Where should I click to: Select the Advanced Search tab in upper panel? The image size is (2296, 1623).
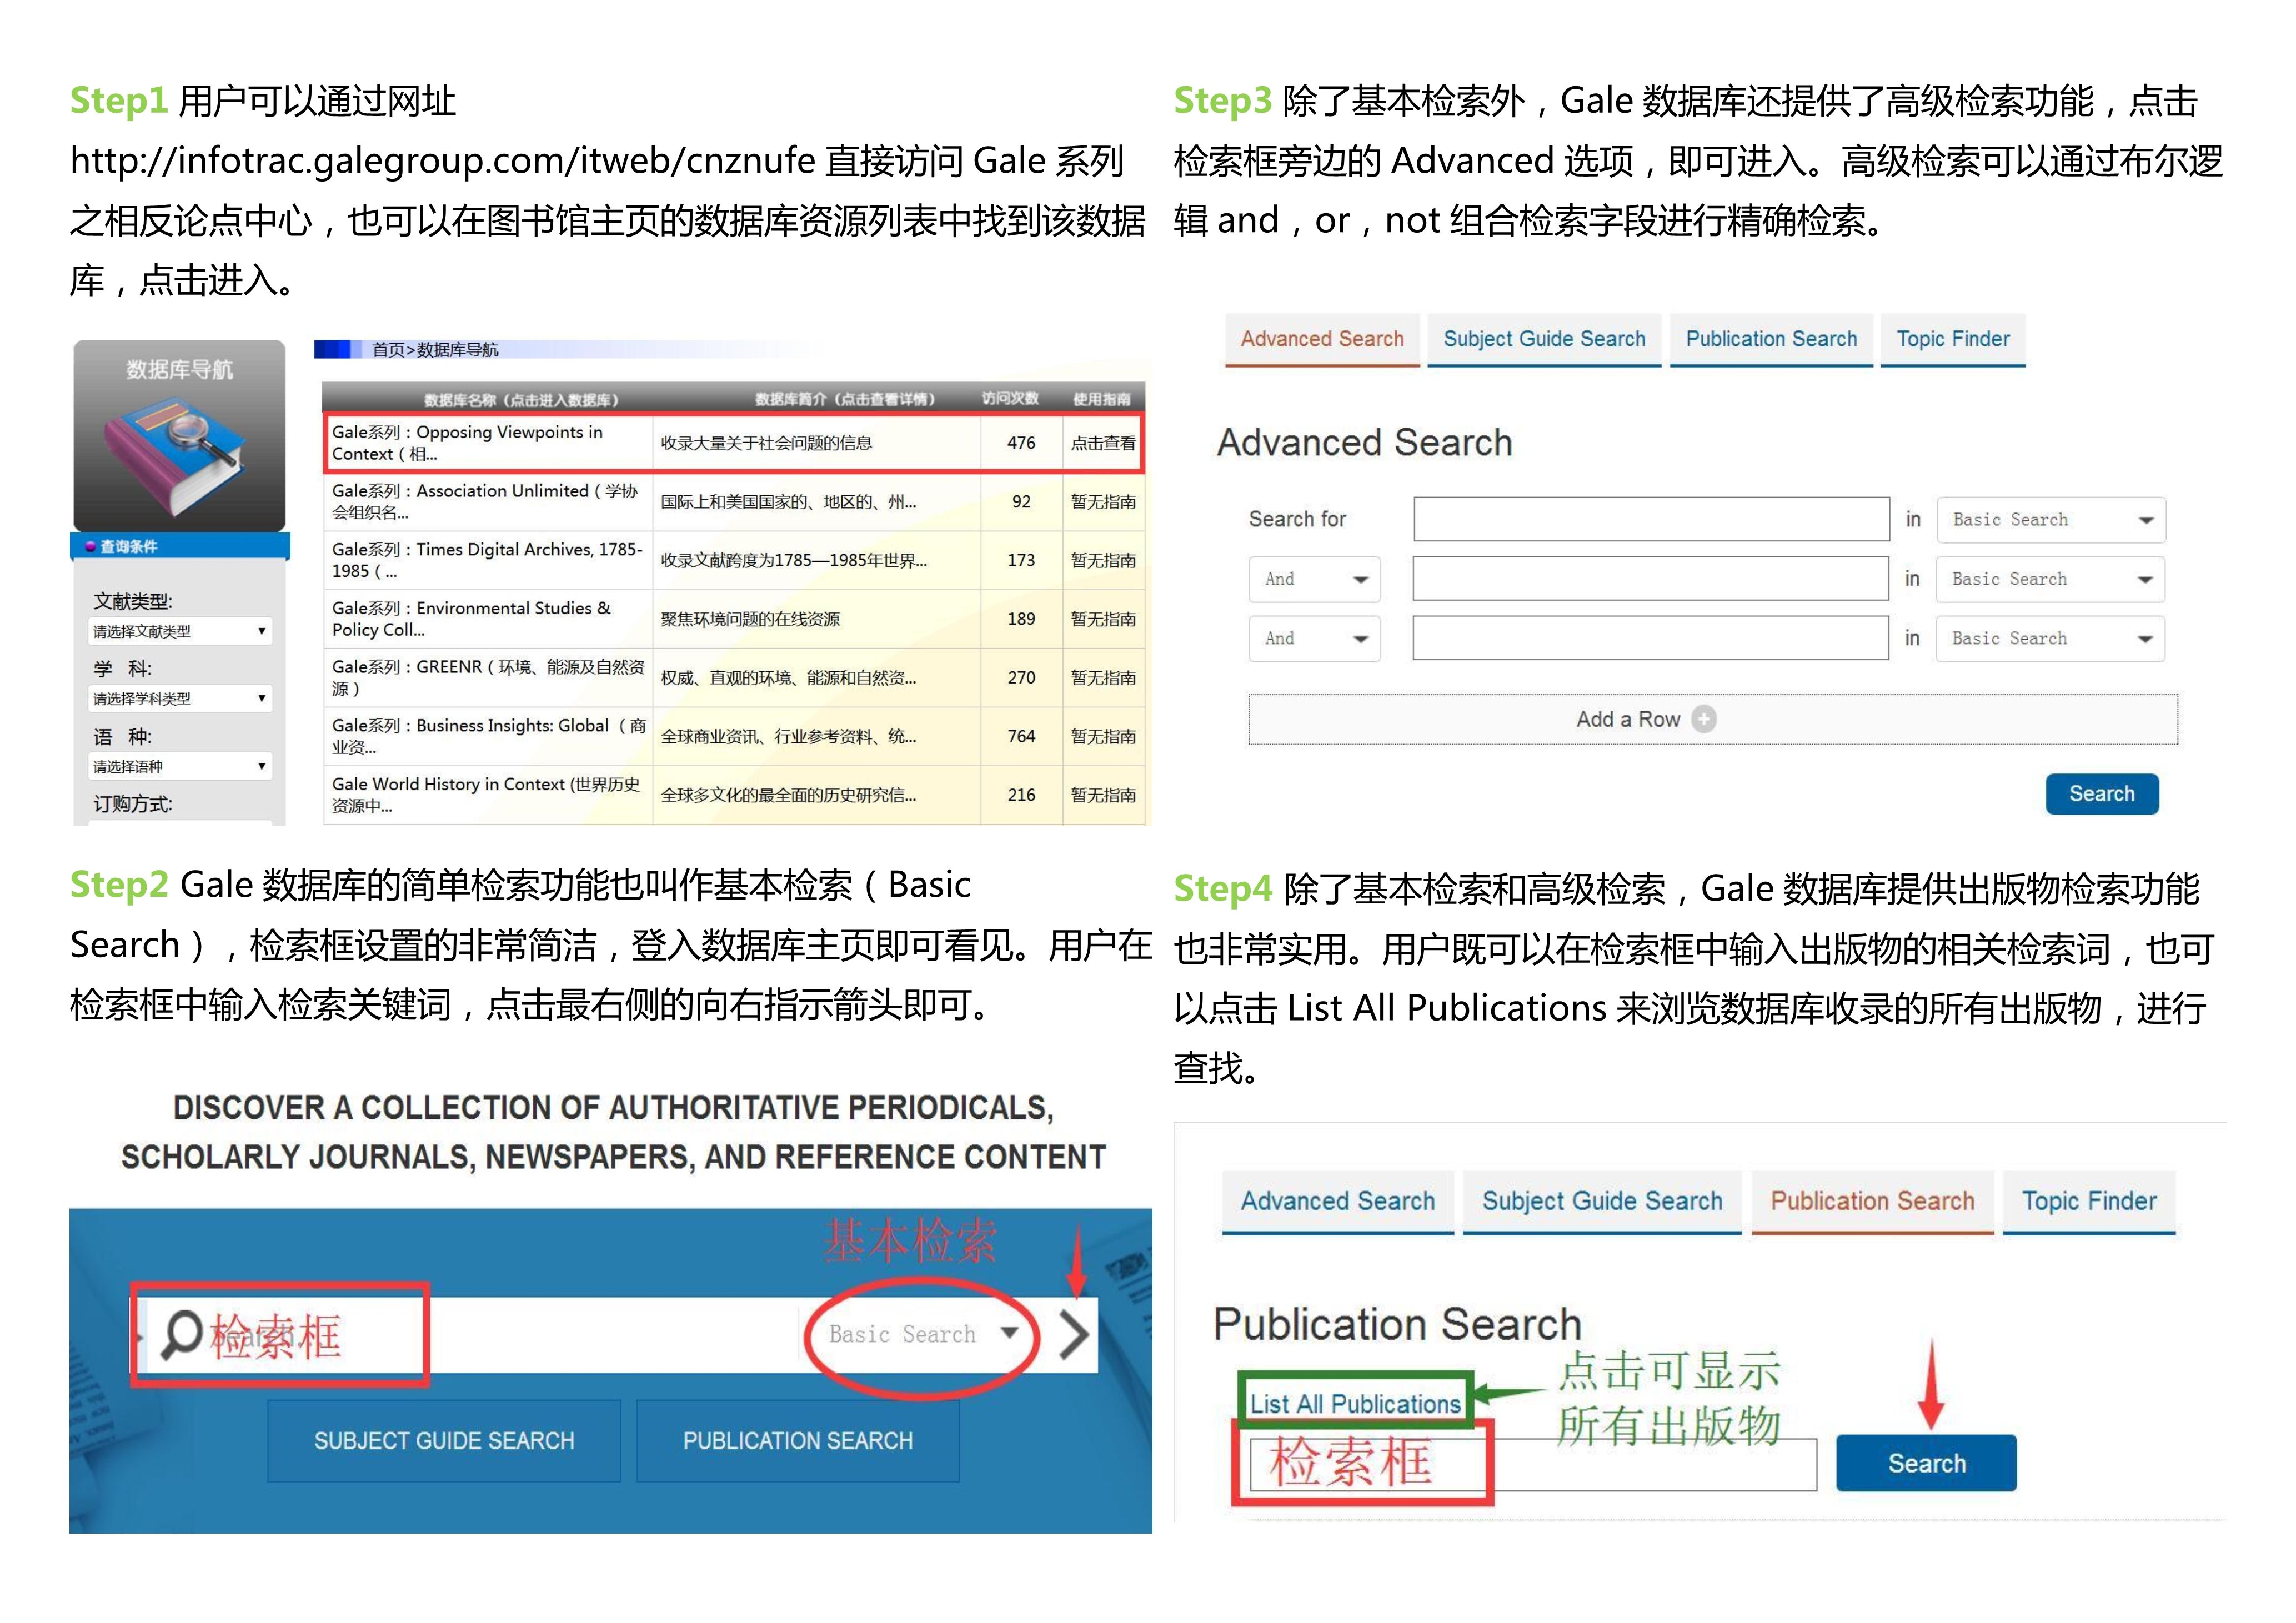tap(1322, 339)
